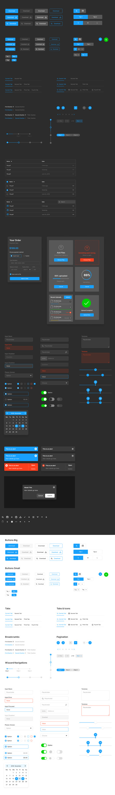Click red Choose Files button in error card
The image size is (115, 795).
[x=87, y=260]
